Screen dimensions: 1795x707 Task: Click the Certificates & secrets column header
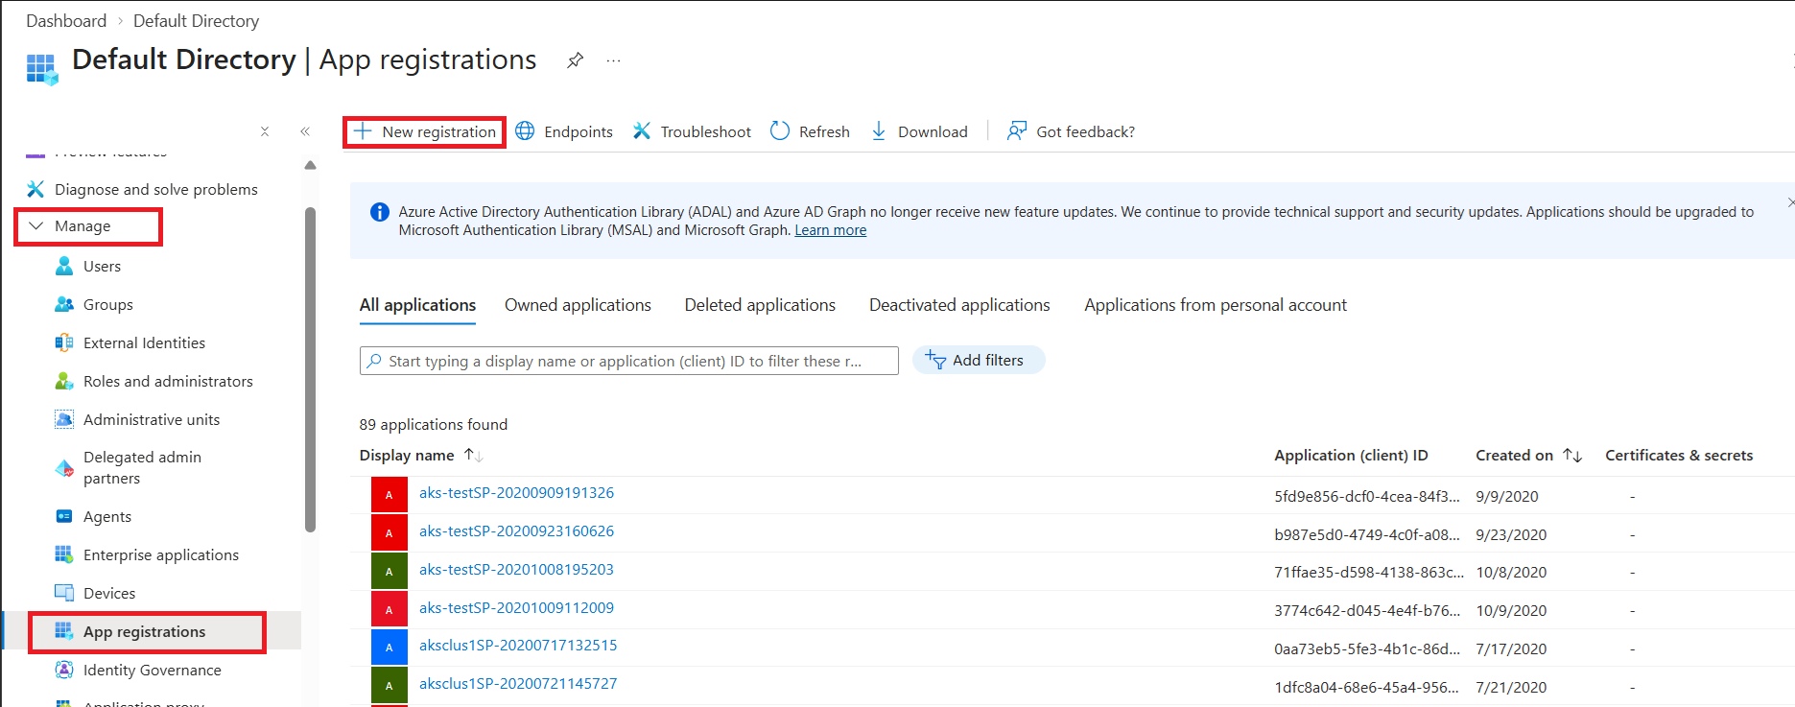(1679, 456)
